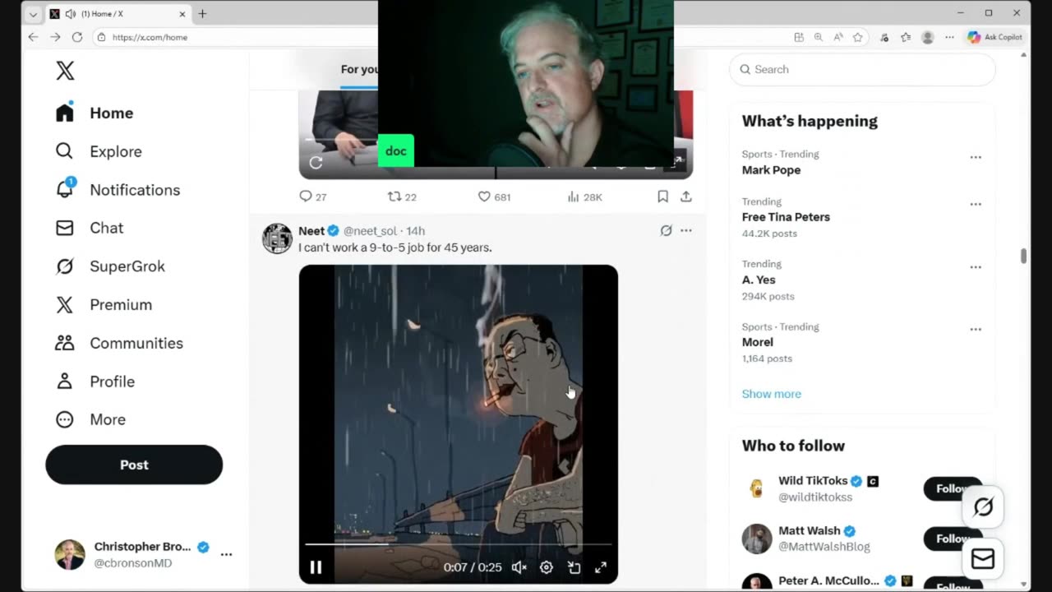Open Mark Pope trending topic
1052x592 pixels.
pos(771,170)
